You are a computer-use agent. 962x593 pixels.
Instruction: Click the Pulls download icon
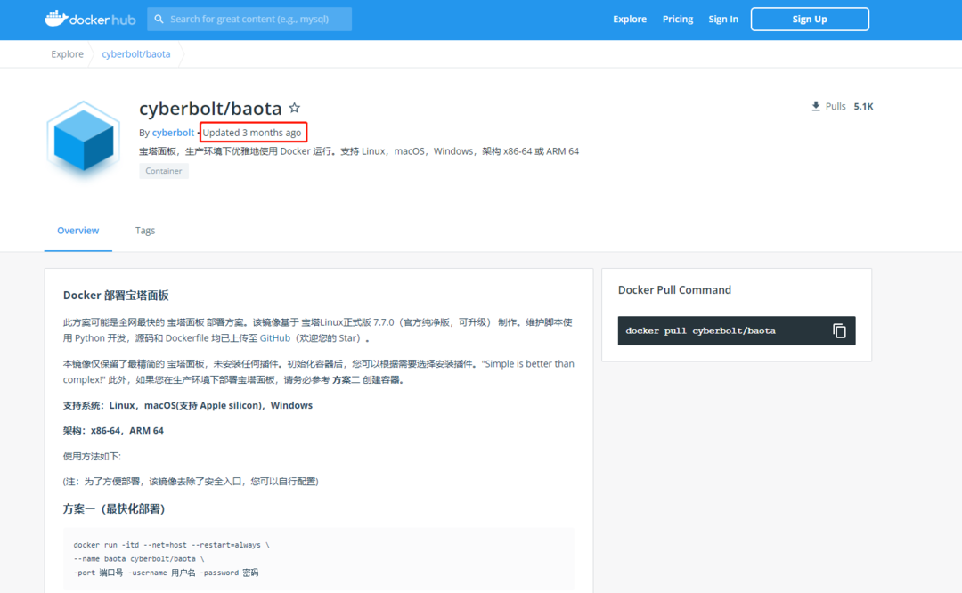point(815,106)
